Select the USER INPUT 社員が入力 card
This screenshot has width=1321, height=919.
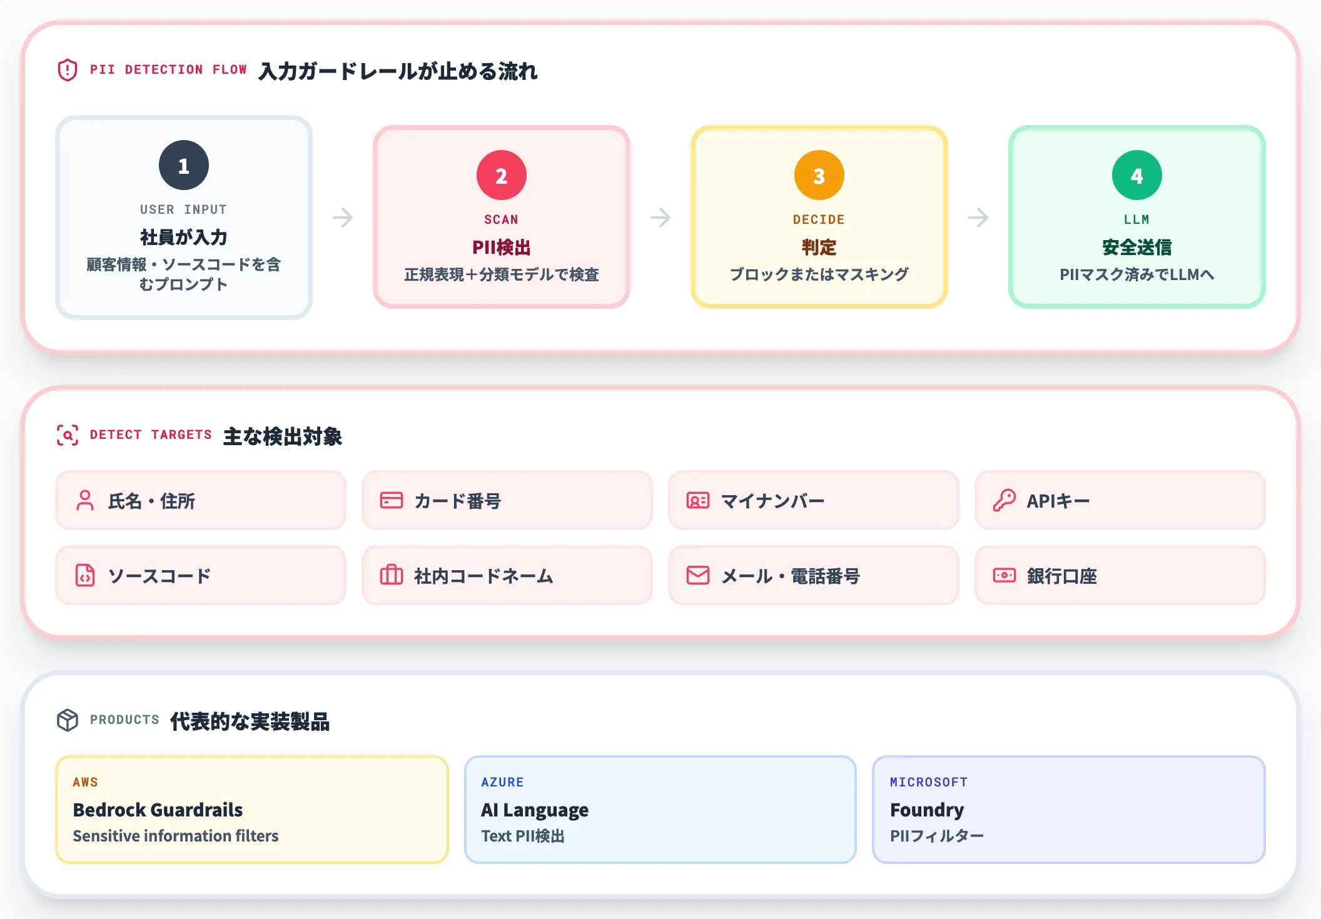point(184,218)
